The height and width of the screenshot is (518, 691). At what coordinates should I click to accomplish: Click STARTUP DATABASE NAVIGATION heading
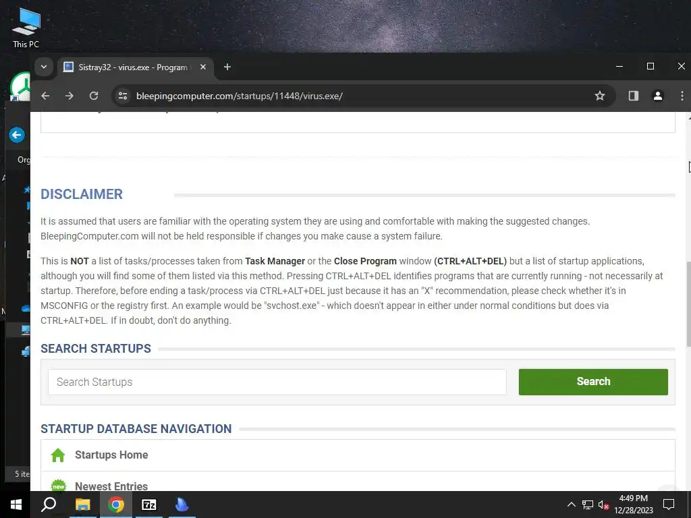pyautogui.click(x=136, y=428)
